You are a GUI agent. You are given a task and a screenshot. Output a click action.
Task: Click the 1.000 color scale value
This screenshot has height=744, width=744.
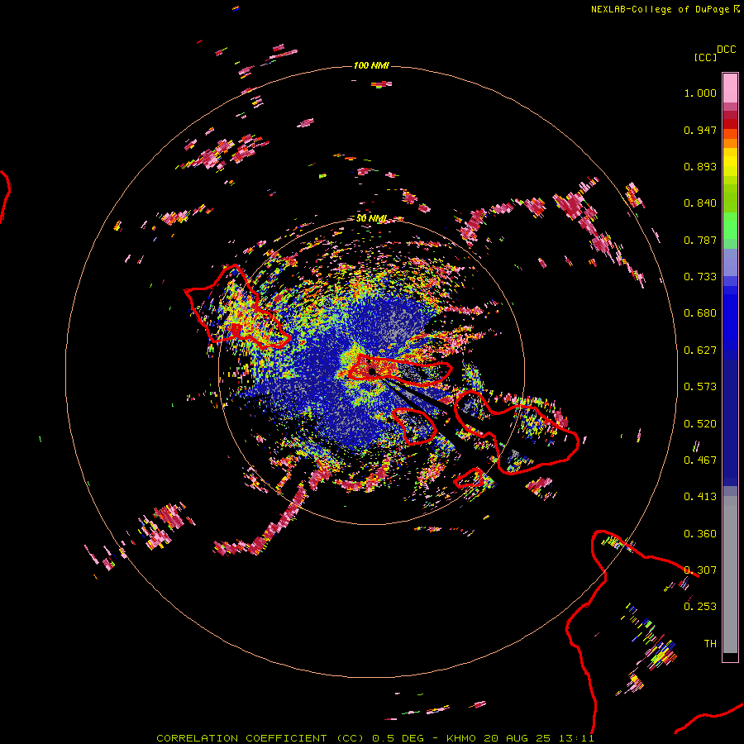pos(700,93)
